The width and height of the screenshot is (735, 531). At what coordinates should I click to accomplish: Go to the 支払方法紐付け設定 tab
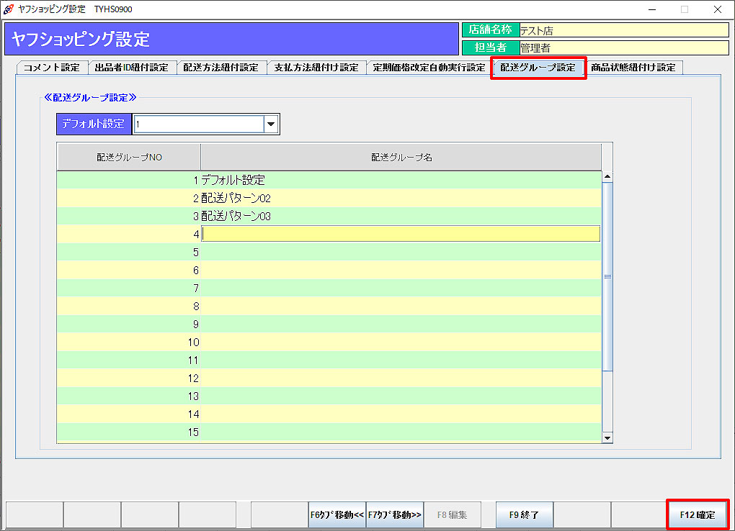coord(316,68)
